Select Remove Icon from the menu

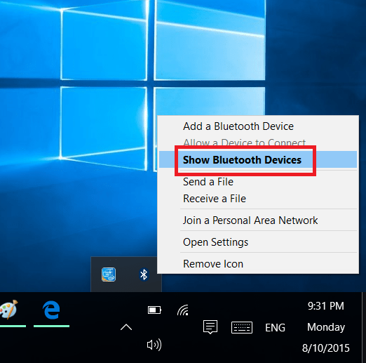[258, 263]
